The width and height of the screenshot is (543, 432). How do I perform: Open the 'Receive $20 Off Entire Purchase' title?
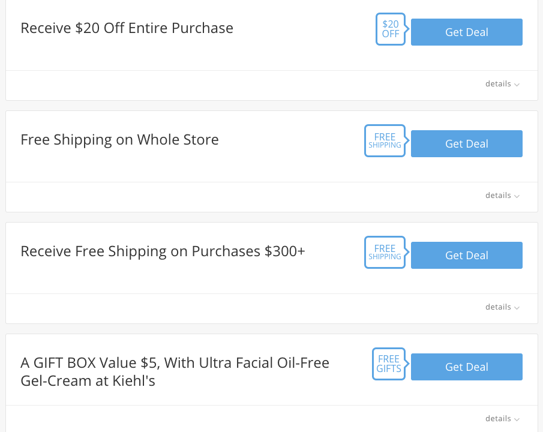point(127,28)
